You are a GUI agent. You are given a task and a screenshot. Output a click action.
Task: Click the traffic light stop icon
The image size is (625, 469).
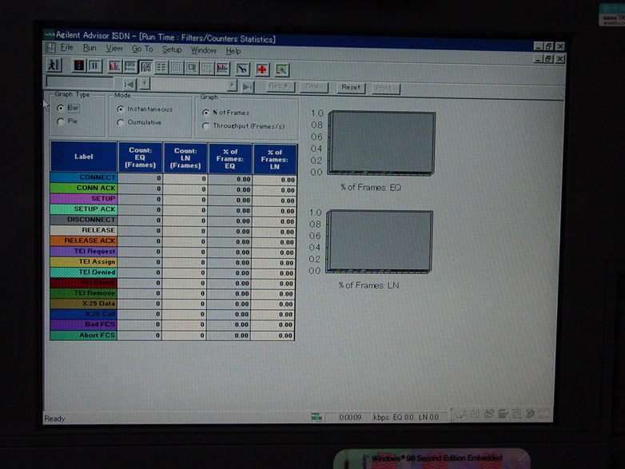coord(79,66)
